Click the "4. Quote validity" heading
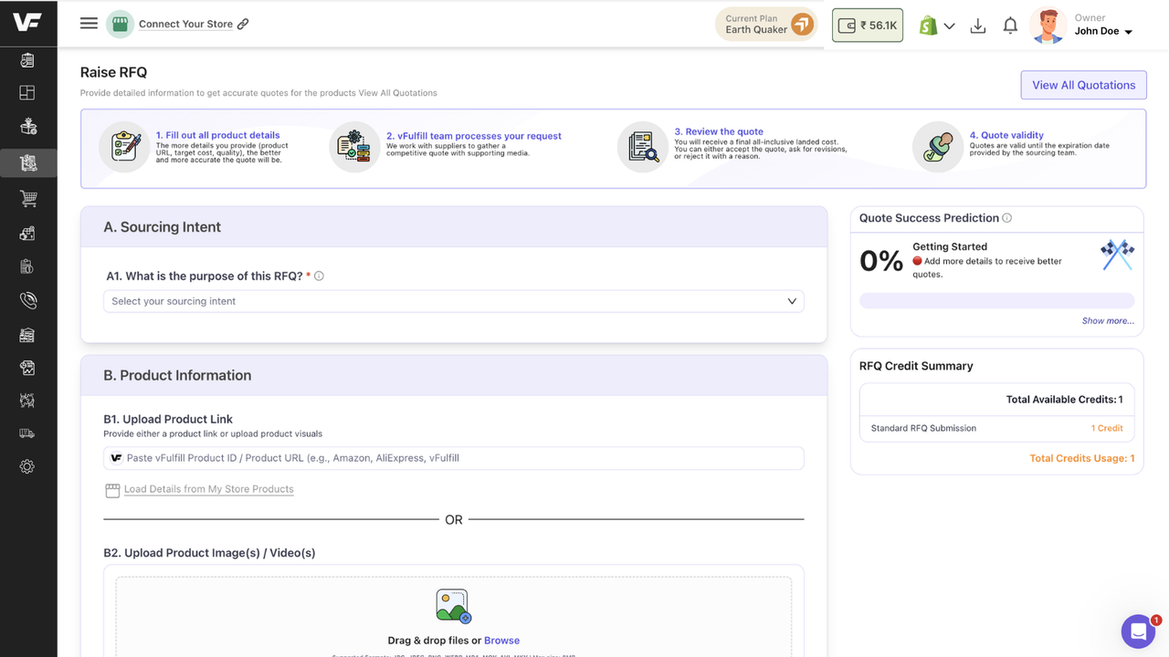1169x657 pixels. tap(1006, 135)
